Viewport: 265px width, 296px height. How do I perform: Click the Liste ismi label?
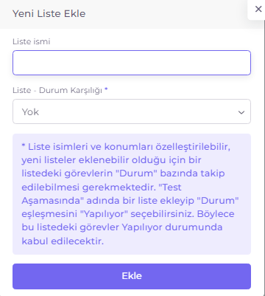32,41
